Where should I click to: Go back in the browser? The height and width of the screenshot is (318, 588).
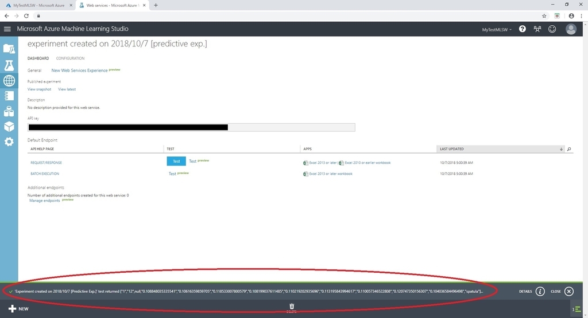point(7,15)
